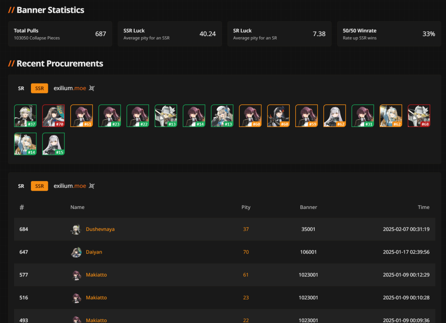
Task: Click timestamp 2025-02-07 00:31:19
Action: pyautogui.click(x=406, y=229)
